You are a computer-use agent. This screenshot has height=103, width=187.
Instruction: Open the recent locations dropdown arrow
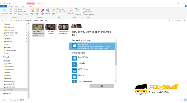pyautogui.click(x=9, y=20)
